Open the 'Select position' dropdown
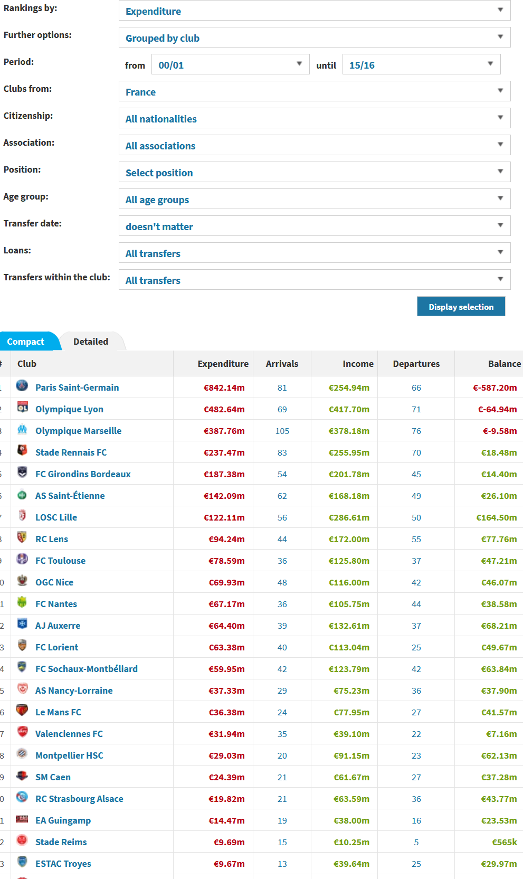This screenshot has height=879, width=523. click(315, 172)
